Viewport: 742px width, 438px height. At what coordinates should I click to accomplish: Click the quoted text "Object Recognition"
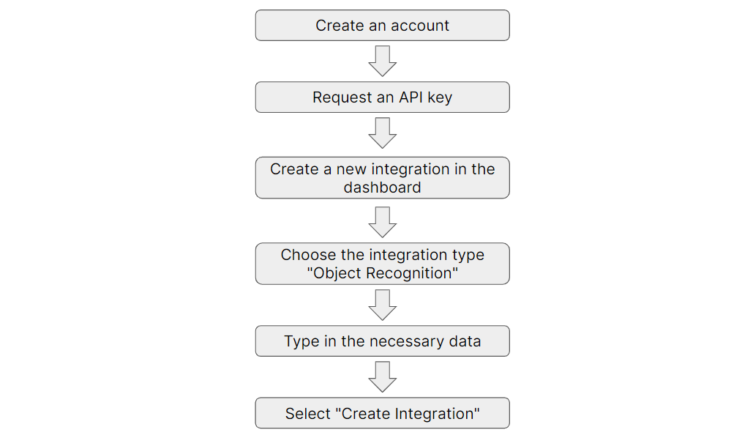[x=383, y=273]
